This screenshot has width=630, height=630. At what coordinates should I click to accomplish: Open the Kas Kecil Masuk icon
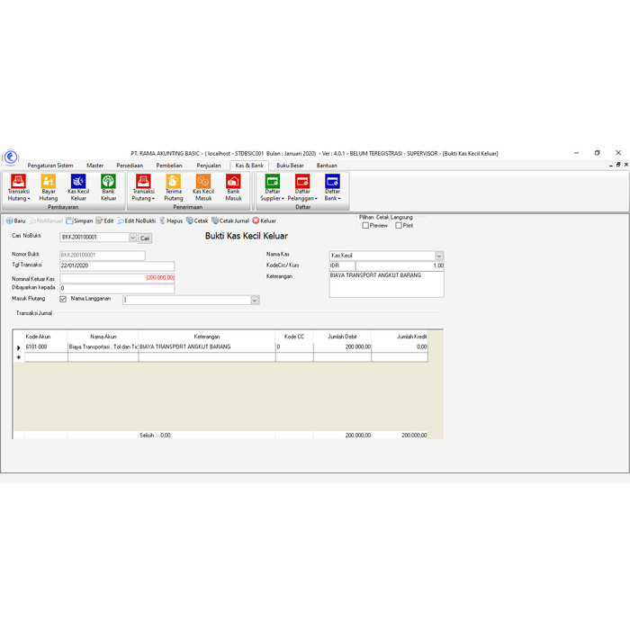tap(203, 187)
